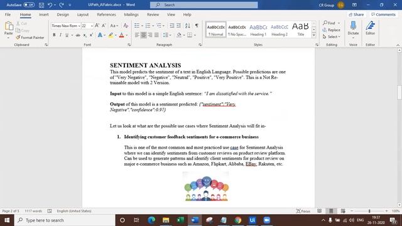Open Font dialog launcher
The height and width of the screenshot is (226, 402).
129,45
